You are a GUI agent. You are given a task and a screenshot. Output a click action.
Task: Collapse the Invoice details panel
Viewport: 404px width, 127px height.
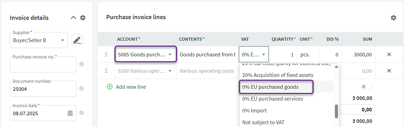coord(73,18)
